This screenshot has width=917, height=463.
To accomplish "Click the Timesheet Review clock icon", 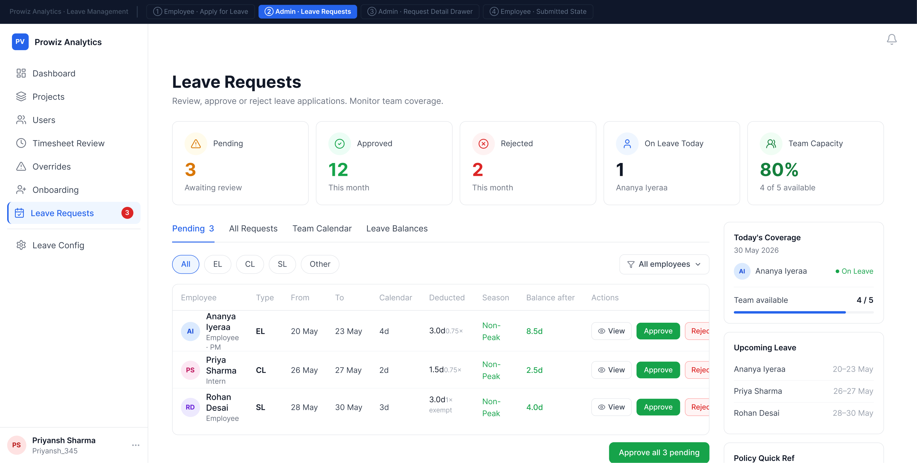I will pyautogui.click(x=21, y=143).
